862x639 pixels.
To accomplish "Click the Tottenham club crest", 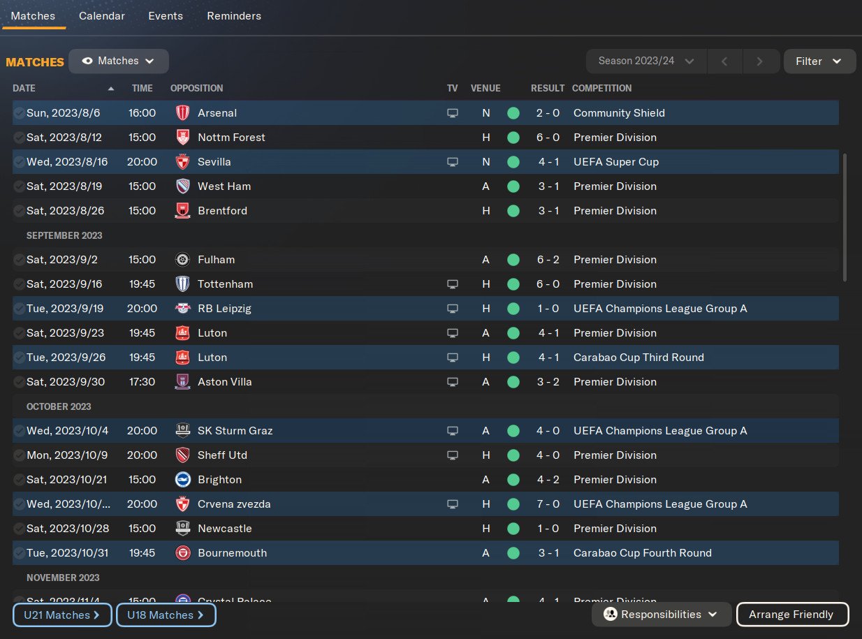I will [x=182, y=284].
